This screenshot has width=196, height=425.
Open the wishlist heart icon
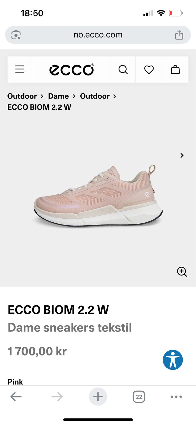(149, 70)
